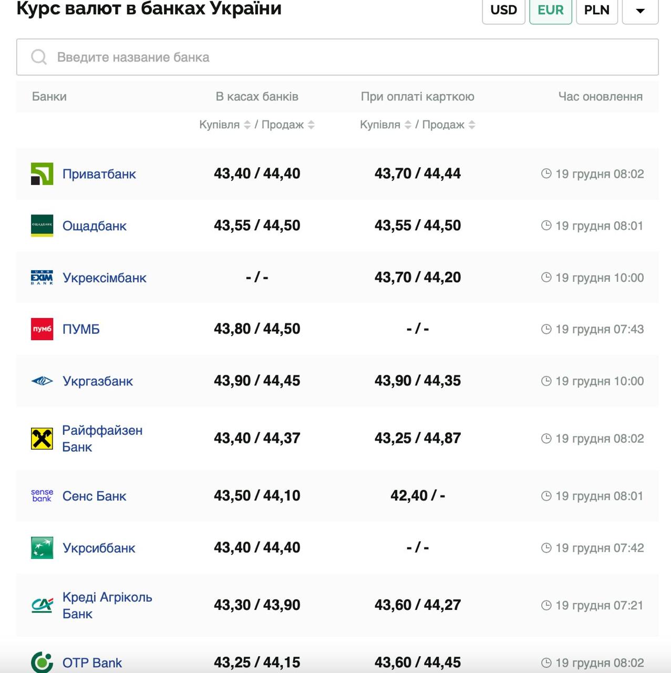Sort by cash desk Продаж rate

(311, 125)
